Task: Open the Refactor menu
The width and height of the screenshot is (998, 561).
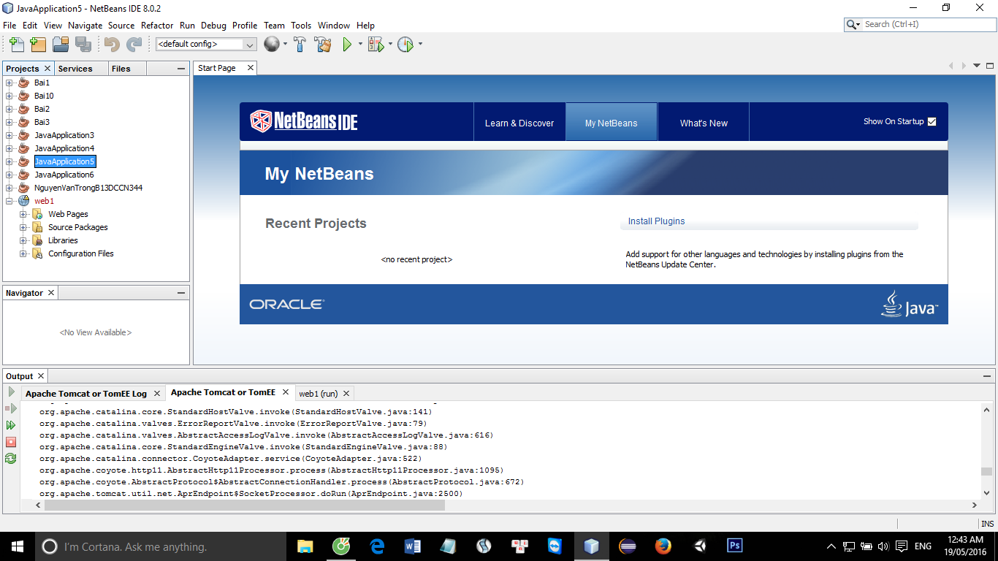Action: click(x=157, y=25)
